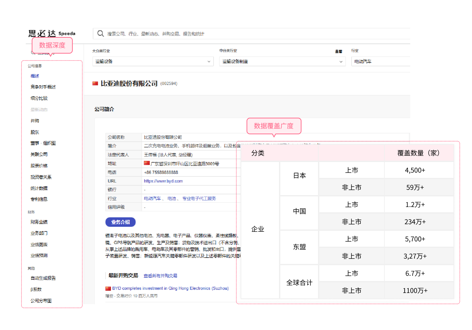
Task: Click the Speeda logo
Action: [x=52, y=33]
